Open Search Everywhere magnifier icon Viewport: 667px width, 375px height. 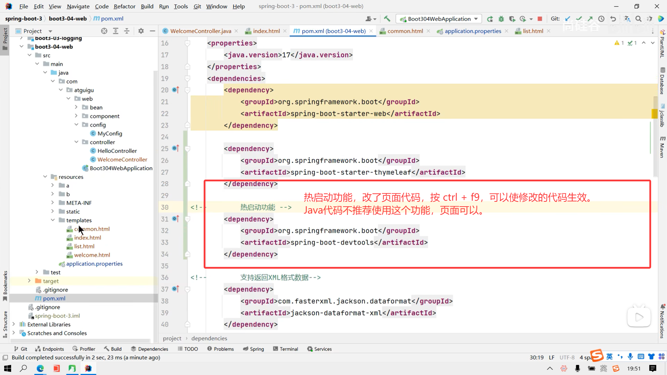coord(638,19)
